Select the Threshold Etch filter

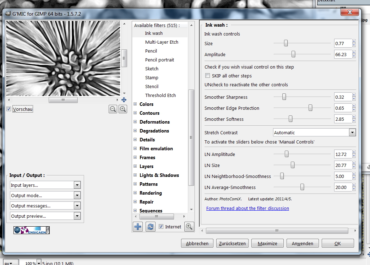160,95
